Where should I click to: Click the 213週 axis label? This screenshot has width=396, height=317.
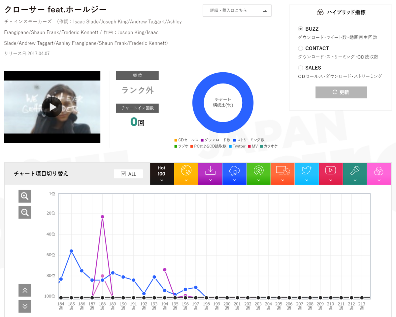[x=362, y=306]
